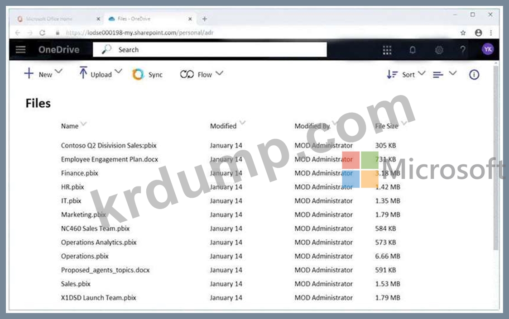509x319 pixels.
Task: Click the Upload button label
Action: 101,75
